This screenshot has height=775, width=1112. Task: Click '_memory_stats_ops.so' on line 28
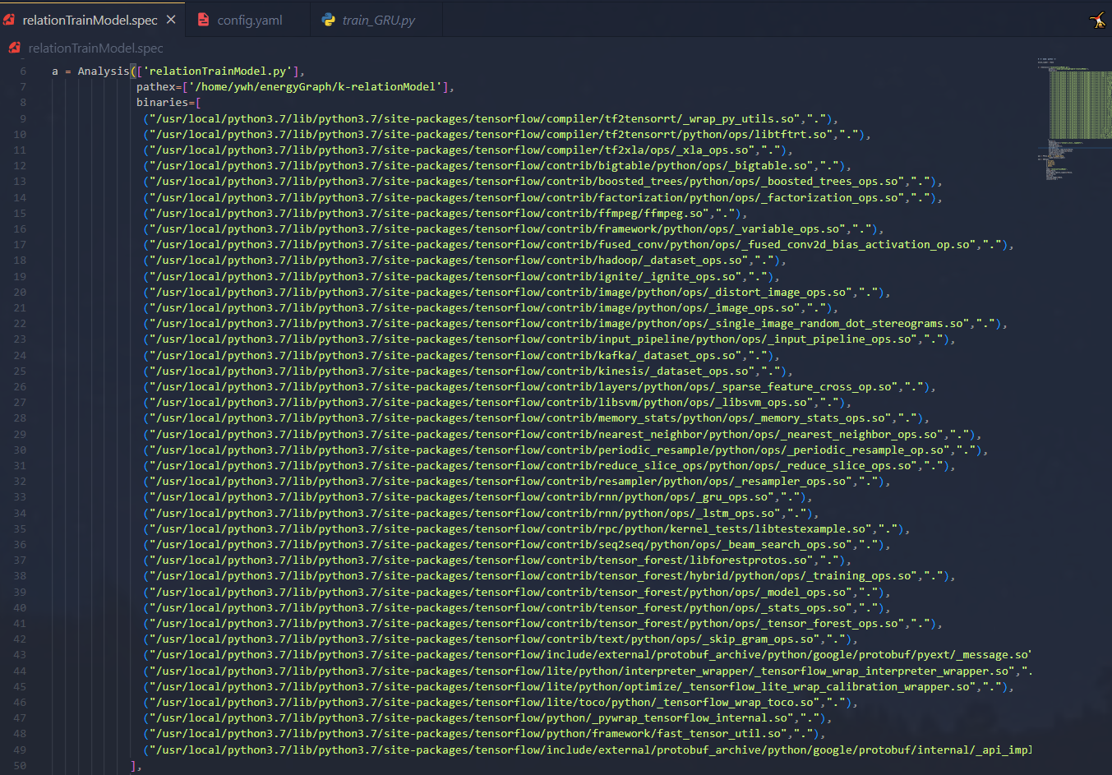pos(821,418)
